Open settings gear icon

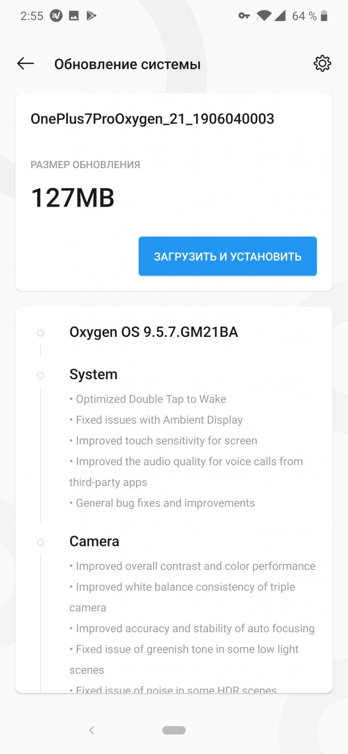tap(322, 64)
